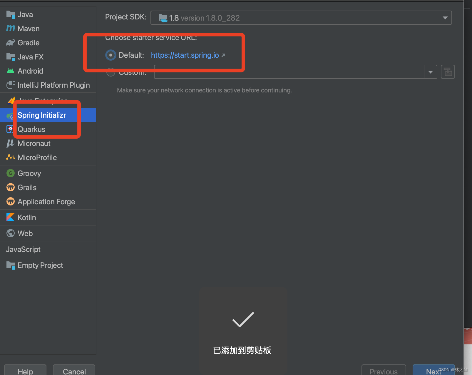This screenshot has height=375, width=472.
Task: Select Empty Project in the list
Action: tap(48, 265)
